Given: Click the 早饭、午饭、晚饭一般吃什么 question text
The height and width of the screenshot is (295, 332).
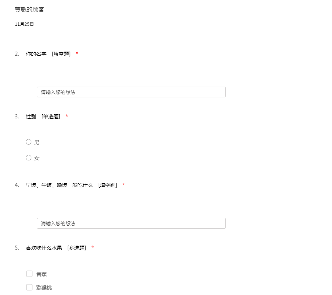Looking at the screenshot, I should tap(59, 185).
